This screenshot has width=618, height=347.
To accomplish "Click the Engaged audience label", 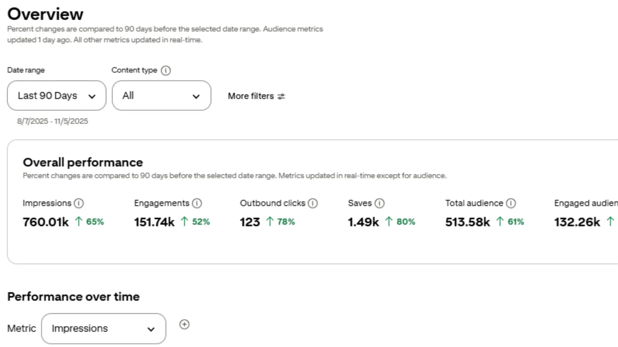I will 586,203.
